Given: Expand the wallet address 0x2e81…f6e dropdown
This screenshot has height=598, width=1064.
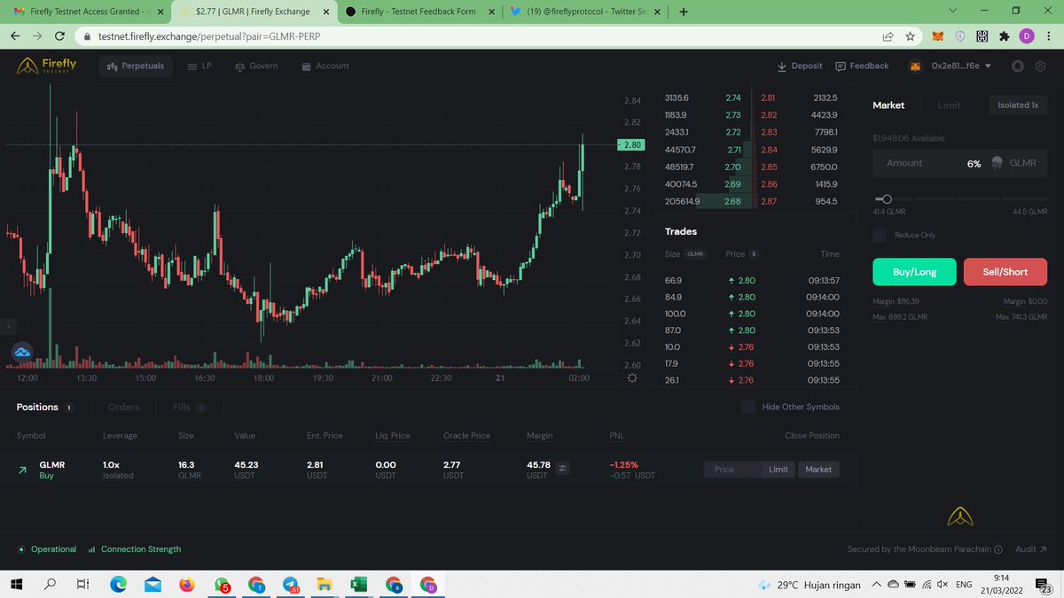Looking at the screenshot, I should 960,66.
